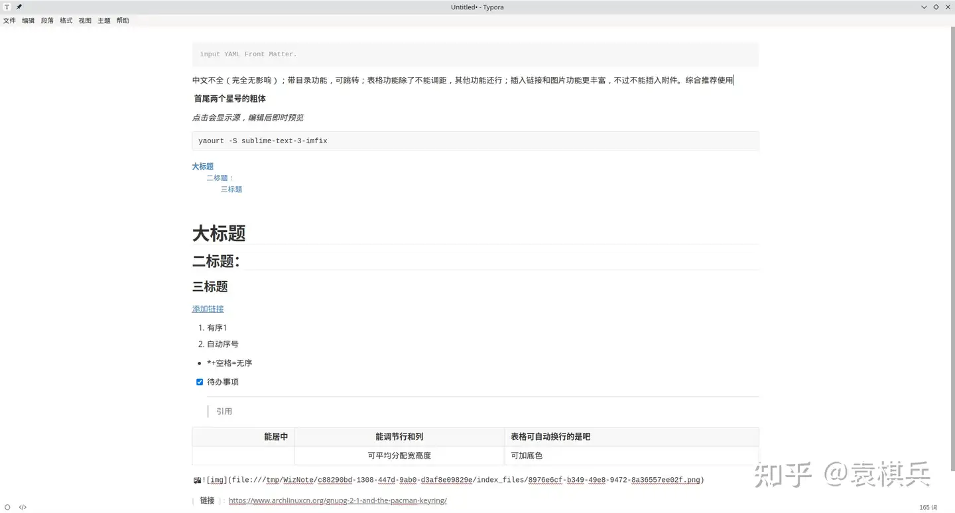Uncheck the 待办事项 checkbox

coord(200,382)
